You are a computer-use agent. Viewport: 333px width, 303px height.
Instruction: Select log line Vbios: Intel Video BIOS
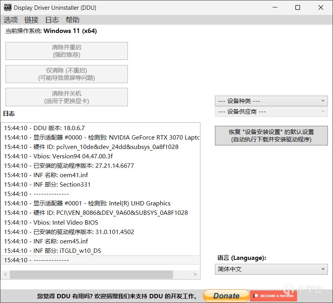point(101,222)
